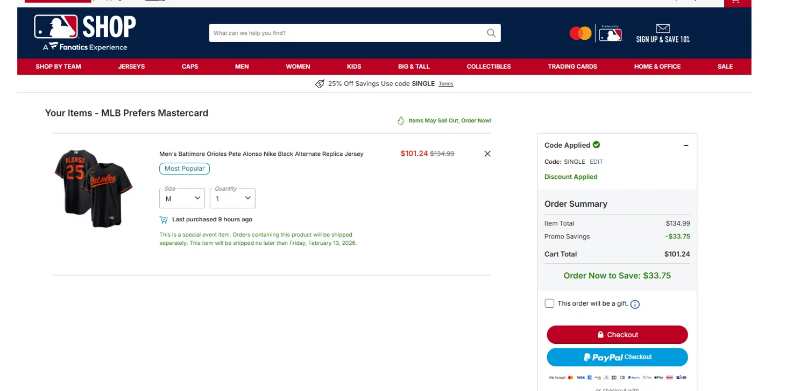Click the accepted payment methods strip

(617, 378)
